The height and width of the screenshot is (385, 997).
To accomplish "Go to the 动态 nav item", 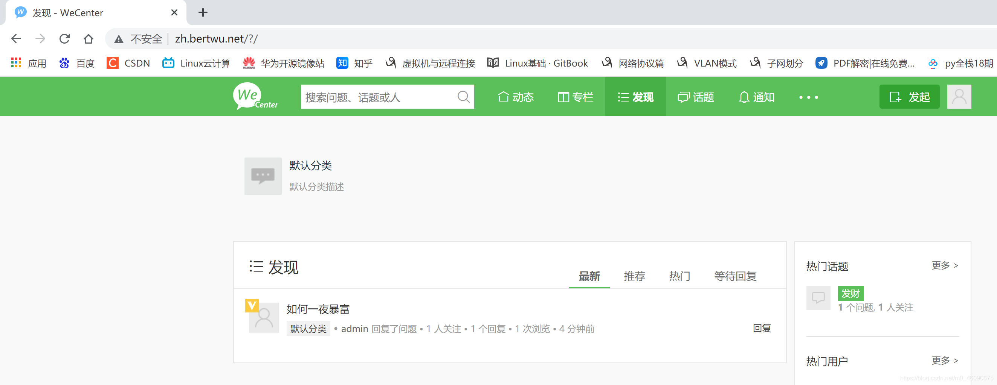I will point(516,97).
